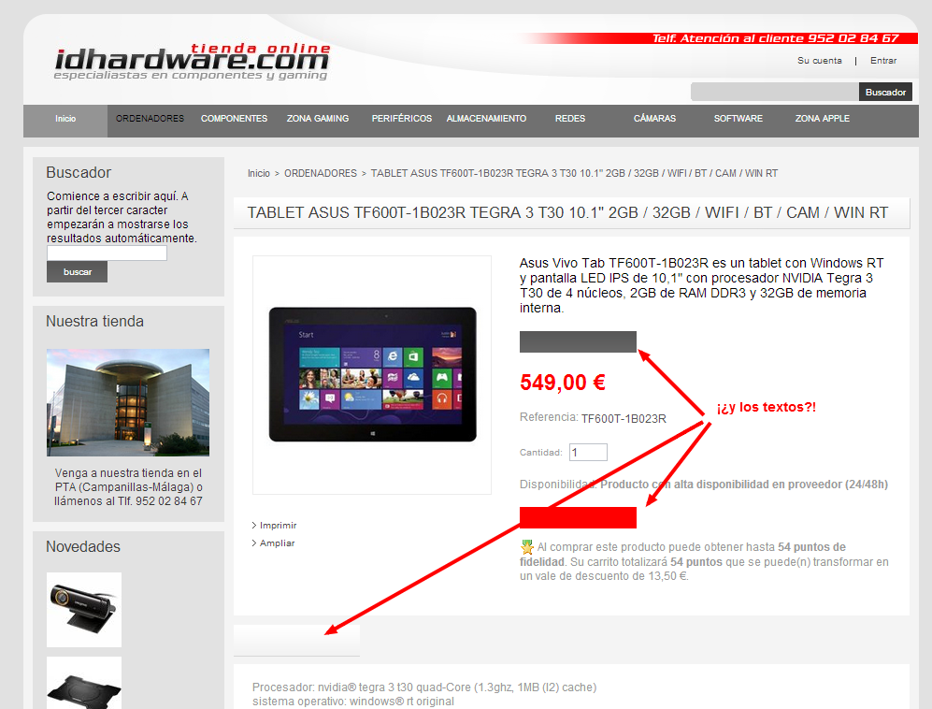Click the Ampliar image link
Viewport: 932px width, 709px height.
[x=277, y=543]
